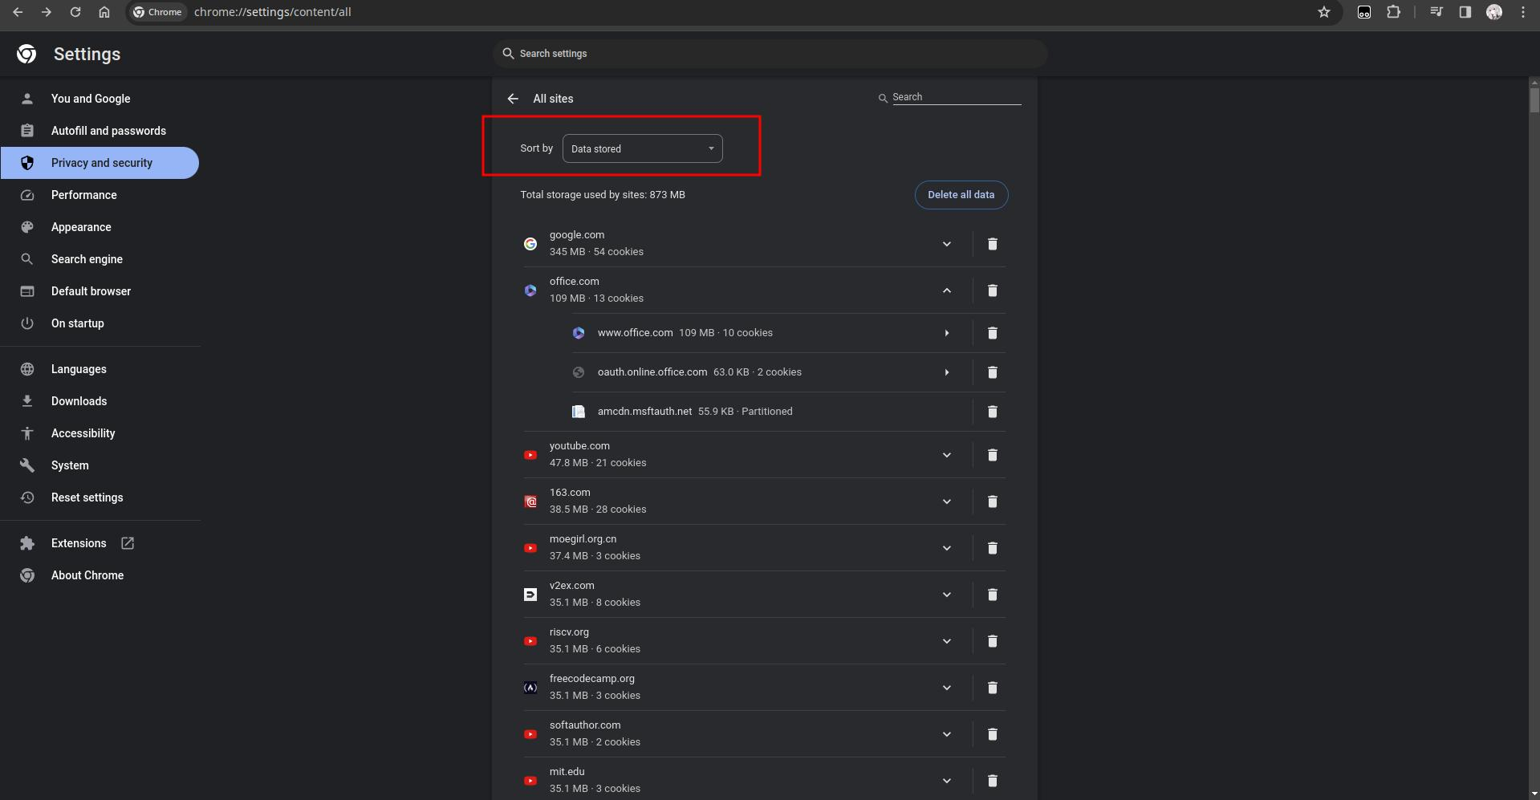Screen dimensions: 1540x800
Task: Click the Delete all data button
Action: pyautogui.click(x=961, y=195)
